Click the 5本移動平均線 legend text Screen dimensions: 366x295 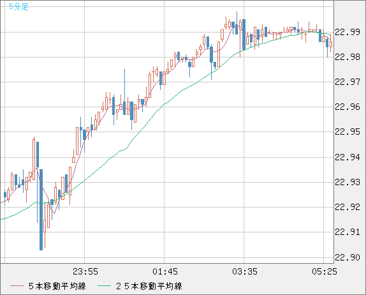57,286
